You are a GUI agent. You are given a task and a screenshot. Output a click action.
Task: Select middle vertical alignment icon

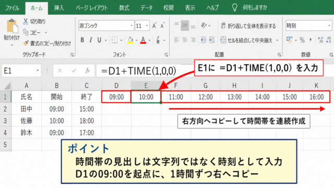tap(185, 26)
